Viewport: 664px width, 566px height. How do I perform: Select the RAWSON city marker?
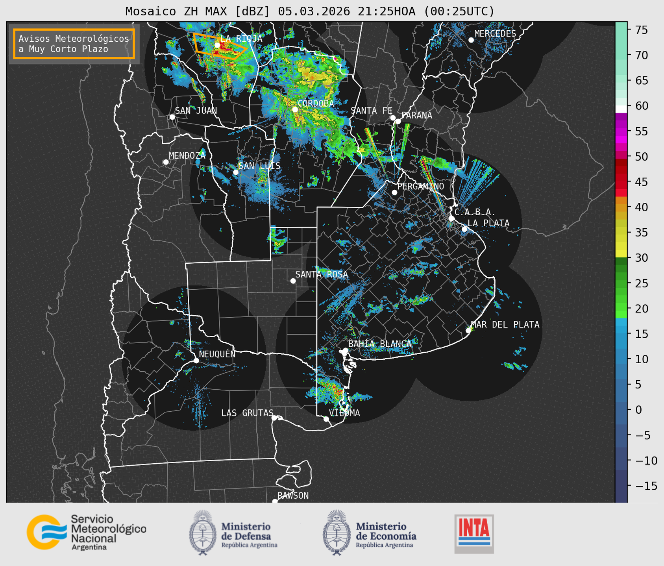[x=275, y=501]
